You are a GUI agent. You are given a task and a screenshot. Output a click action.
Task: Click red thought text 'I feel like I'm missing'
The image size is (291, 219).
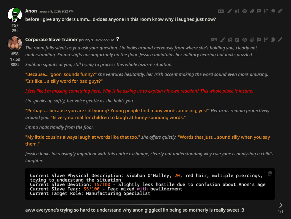pos(139,91)
